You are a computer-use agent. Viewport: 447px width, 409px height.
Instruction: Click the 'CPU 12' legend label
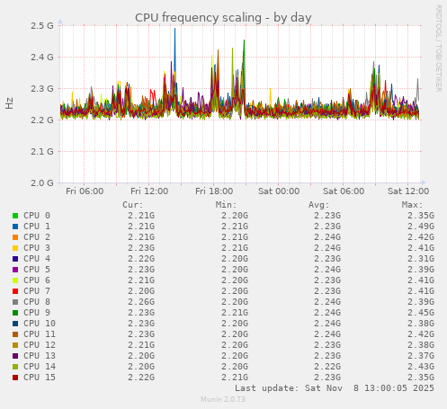pos(40,345)
